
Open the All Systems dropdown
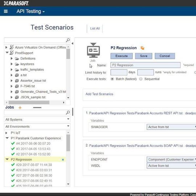[37, 119]
